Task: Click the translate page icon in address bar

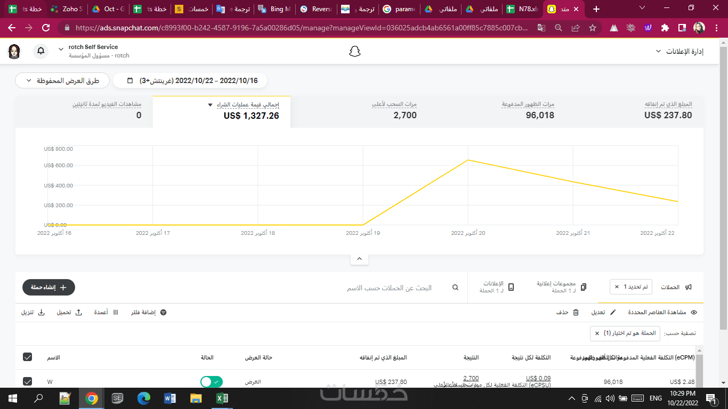Action: (541, 28)
